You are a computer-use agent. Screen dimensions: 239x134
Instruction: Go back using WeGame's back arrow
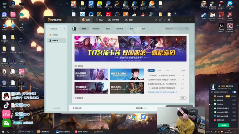[x=71, y=20]
